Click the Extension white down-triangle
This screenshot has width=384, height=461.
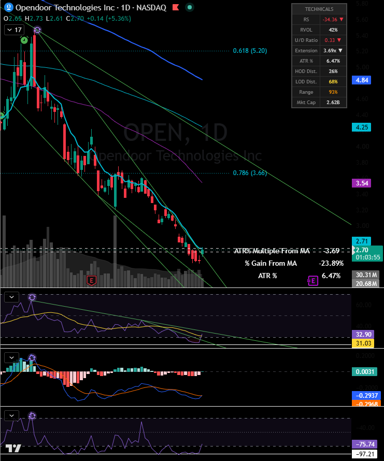340,51
